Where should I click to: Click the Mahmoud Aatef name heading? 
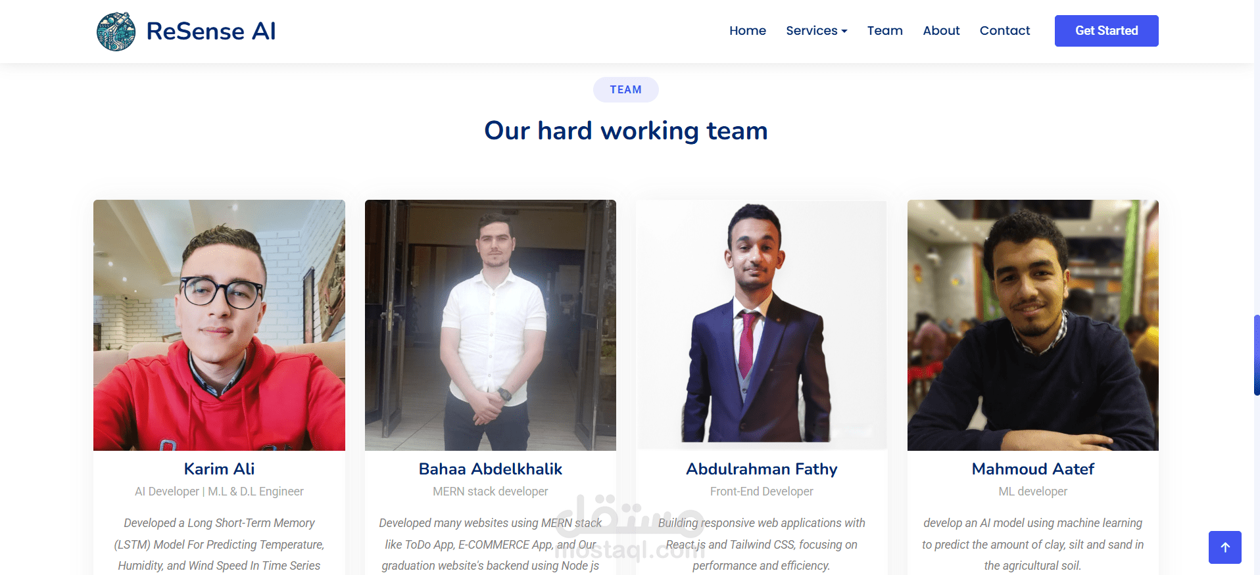[1033, 469]
